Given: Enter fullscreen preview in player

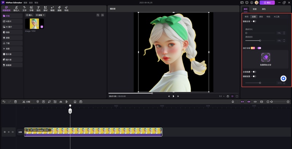Looking at the screenshot, I should point(237,96).
